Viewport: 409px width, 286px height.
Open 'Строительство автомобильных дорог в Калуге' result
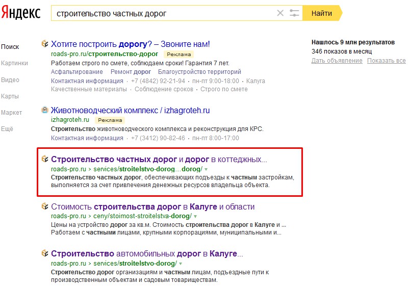147,253
